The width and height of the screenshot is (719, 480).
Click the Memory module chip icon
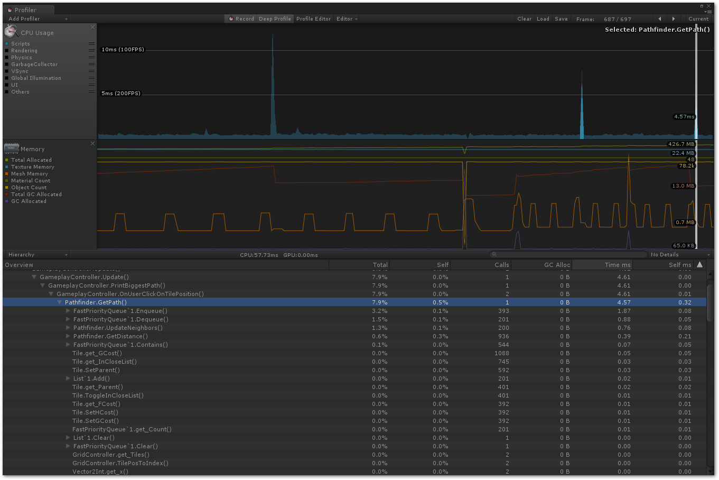(x=11, y=149)
